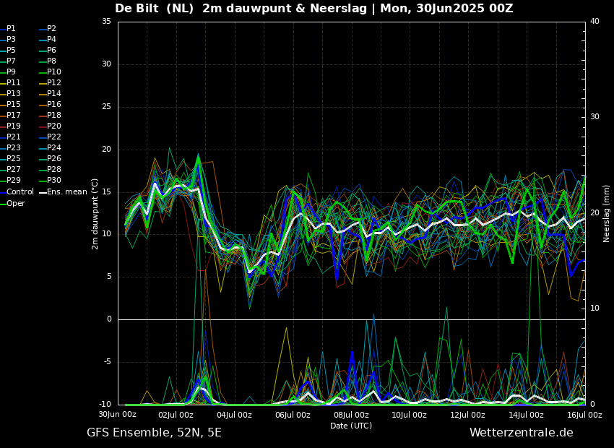Select P13 in the legend
The image size is (614, 448).
10,94
